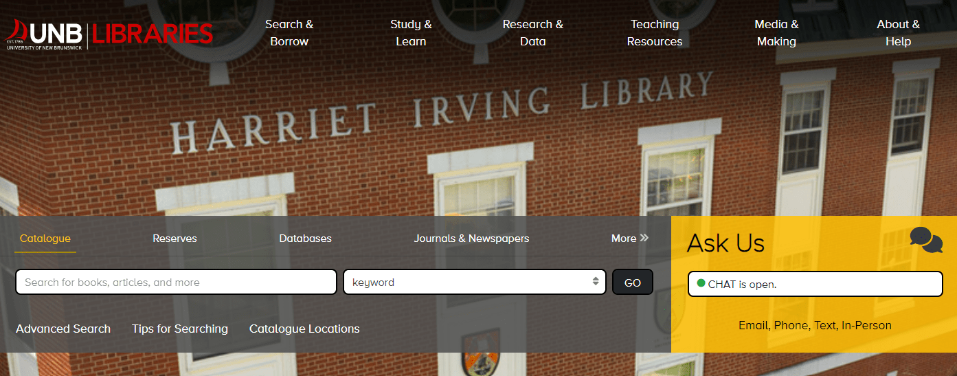
Task: Open the Study & Learn menu
Action: pyautogui.click(x=411, y=33)
